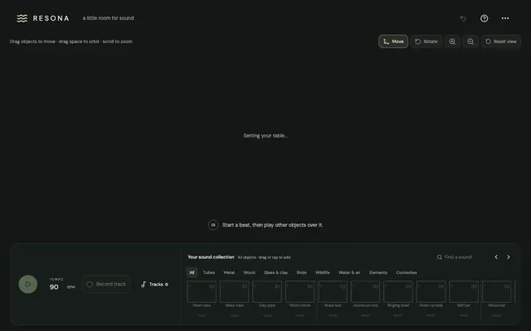Viewport: 531px width, 331px height.
Task: Activate the Move tool
Action: pyautogui.click(x=393, y=41)
